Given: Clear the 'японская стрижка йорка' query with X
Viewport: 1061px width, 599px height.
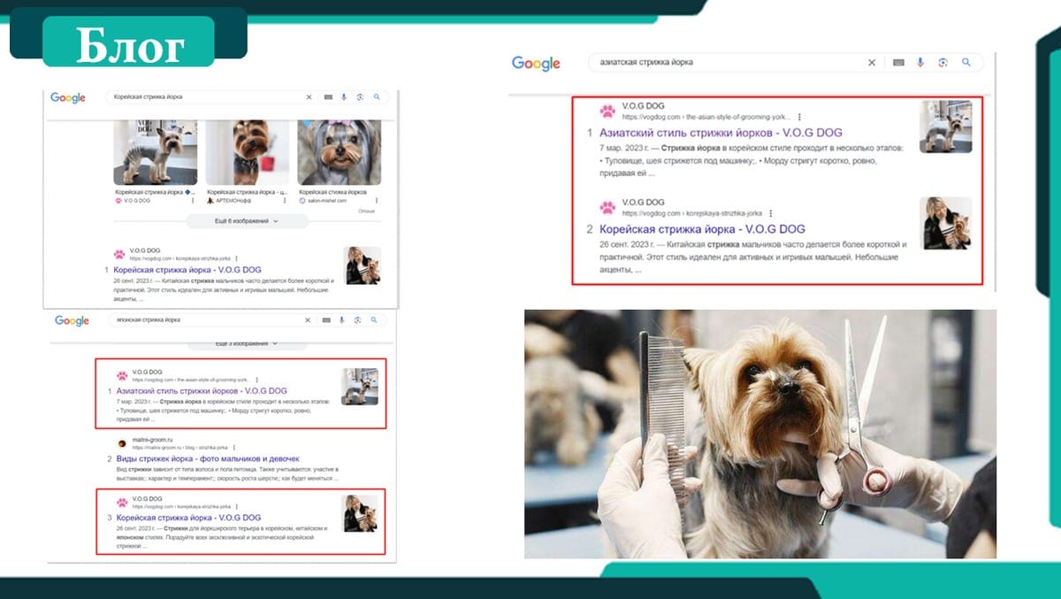Looking at the screenshot, I should (308, 320).
